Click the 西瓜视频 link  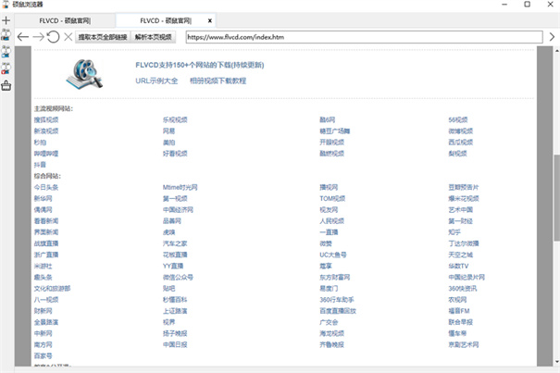click(460, 143)
